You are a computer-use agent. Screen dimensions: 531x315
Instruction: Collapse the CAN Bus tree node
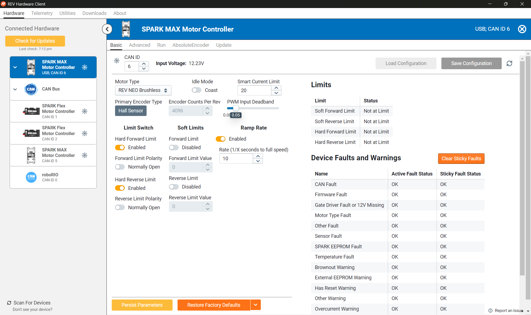[x=15, y=89]
